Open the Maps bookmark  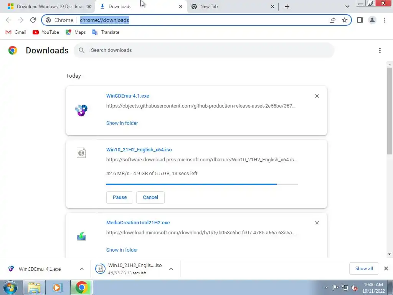pyautogui.click(x=76, y=32)
